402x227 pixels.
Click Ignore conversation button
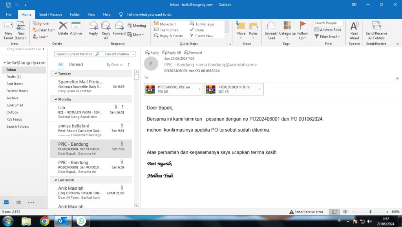[x=41, y=23]
